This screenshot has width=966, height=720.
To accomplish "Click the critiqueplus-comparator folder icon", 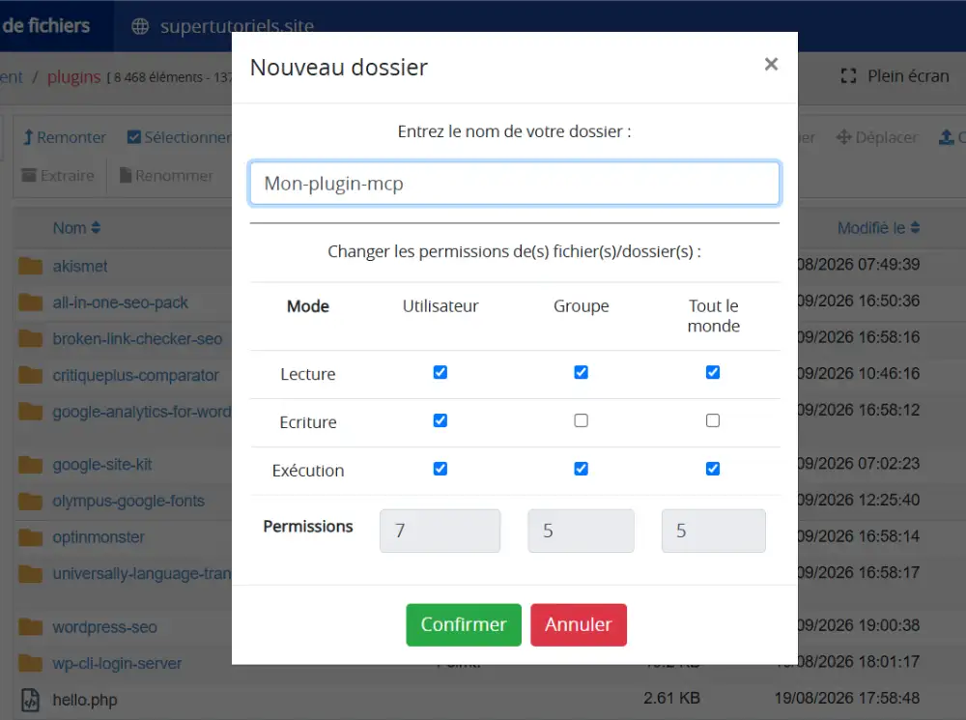I will [x=30, y=375].
